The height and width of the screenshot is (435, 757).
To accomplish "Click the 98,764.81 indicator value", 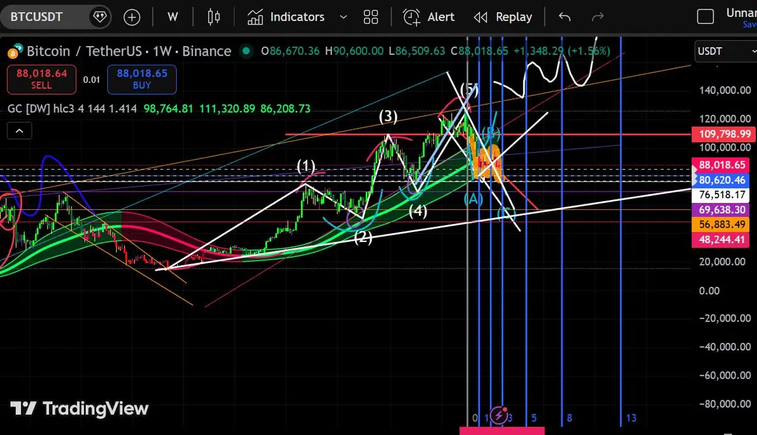I will point(168,108).
